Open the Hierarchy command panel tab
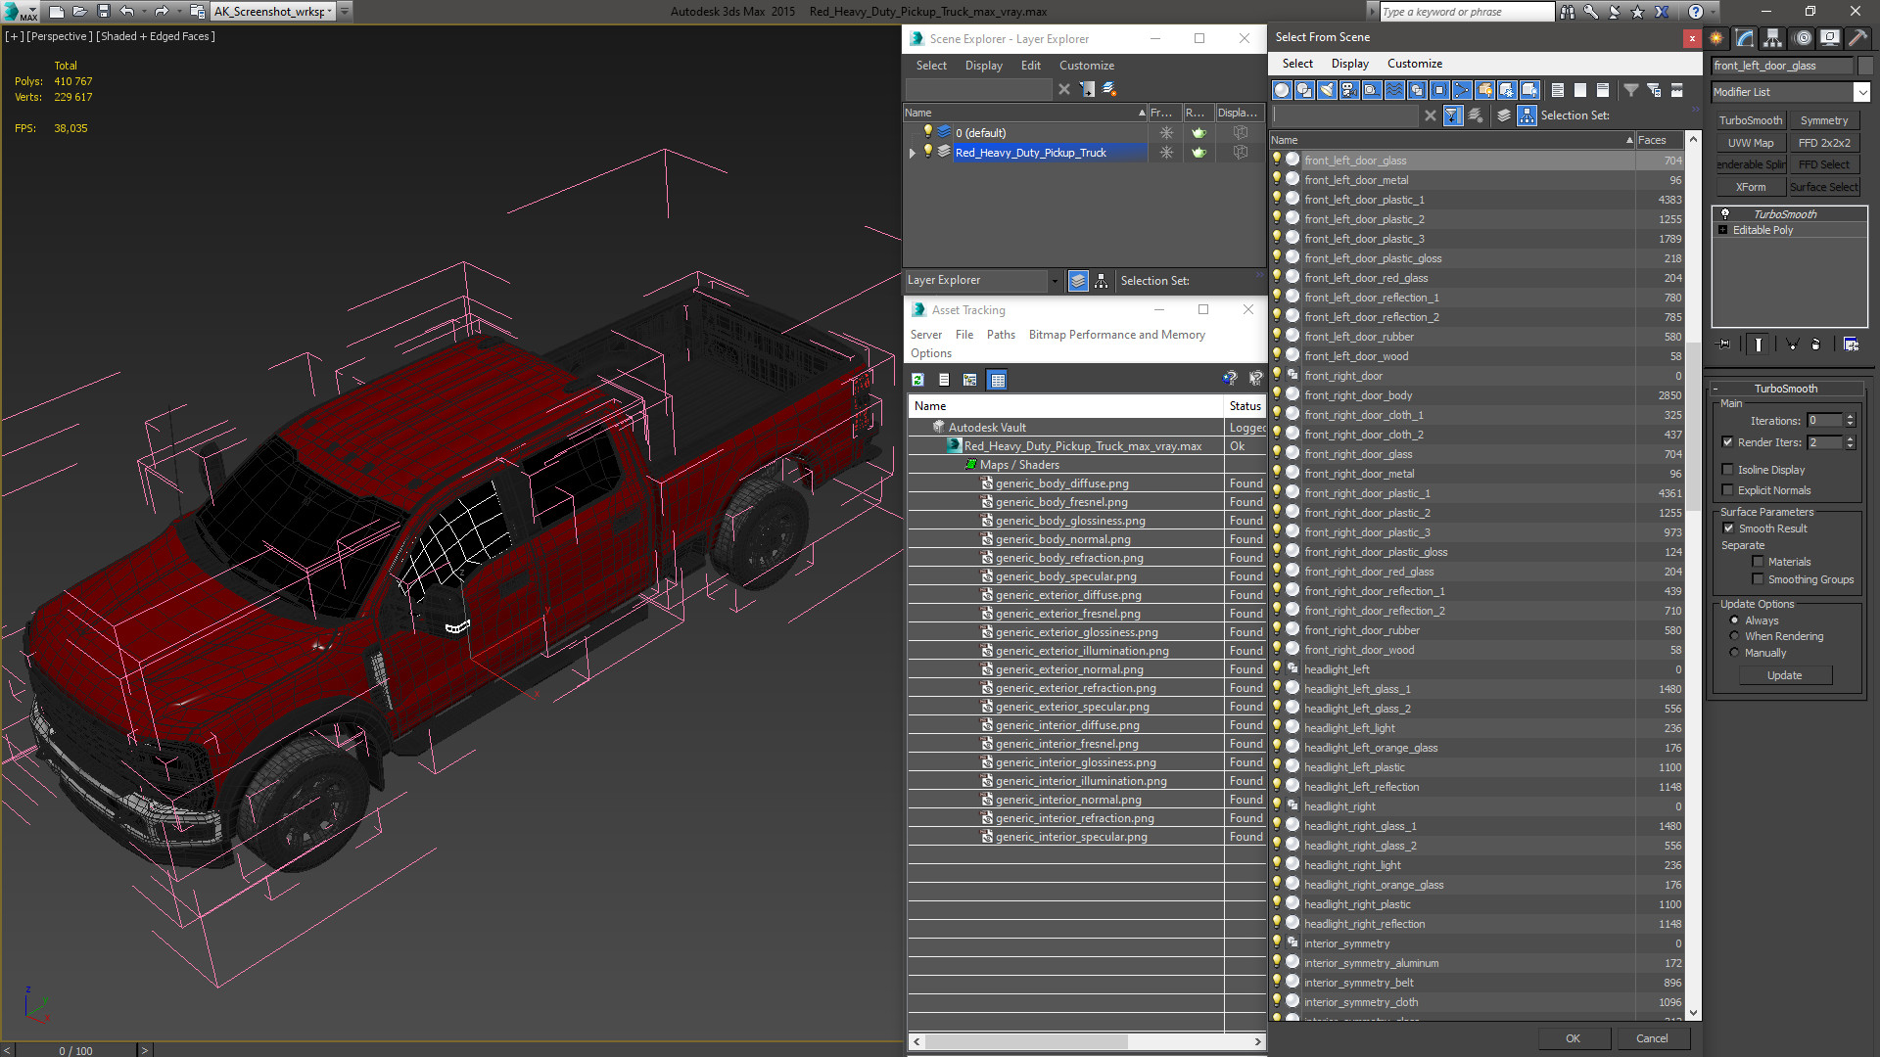This screenshot has width=1880, height=1057. (x=1772, y=38)
